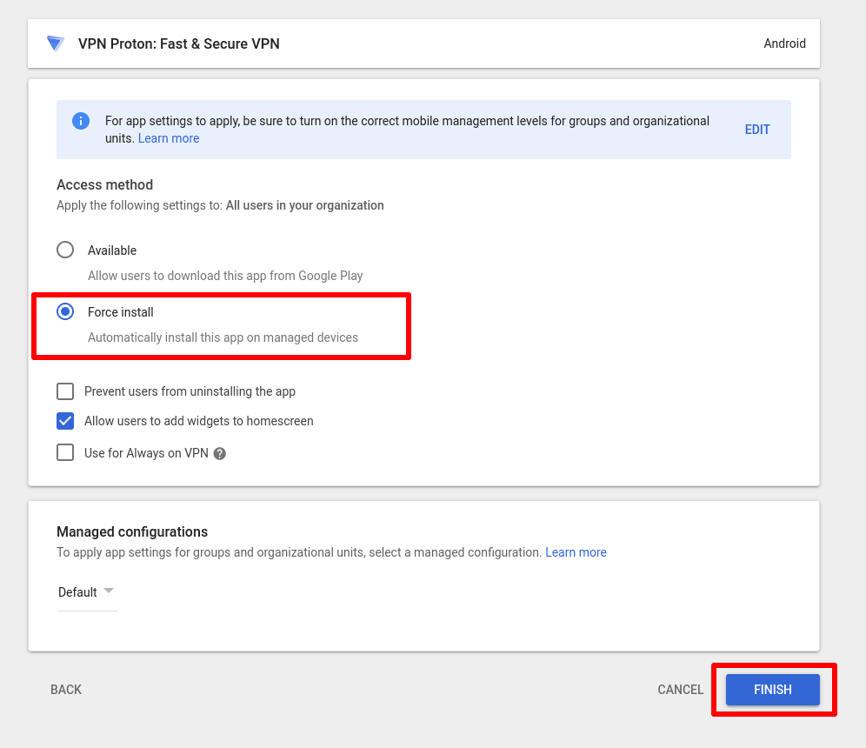Screen dimensions: 866x748
Task: Open the Default managed configuration dropdown
Action: (87, 592)
